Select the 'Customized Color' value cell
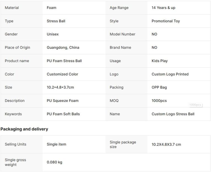 [x=62, y=74]
